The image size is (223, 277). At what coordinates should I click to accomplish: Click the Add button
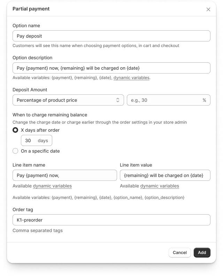tap(202, 253)
